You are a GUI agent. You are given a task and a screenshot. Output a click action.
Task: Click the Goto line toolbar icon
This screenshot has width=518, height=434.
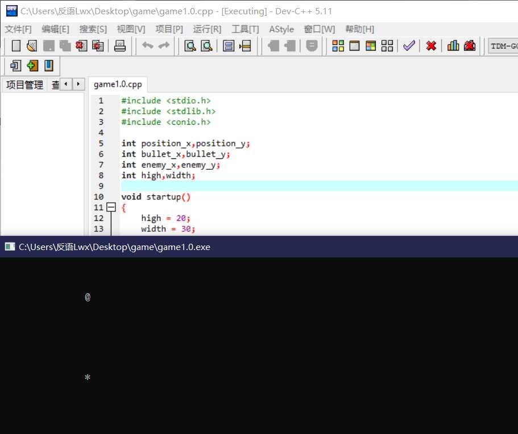tap(245, 46)
